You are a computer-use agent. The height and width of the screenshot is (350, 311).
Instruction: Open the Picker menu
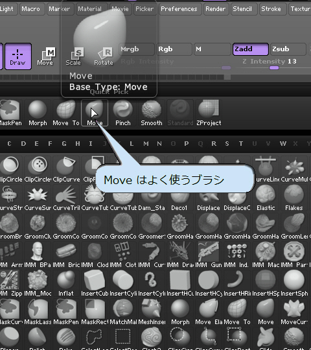[x=145, y=9]
